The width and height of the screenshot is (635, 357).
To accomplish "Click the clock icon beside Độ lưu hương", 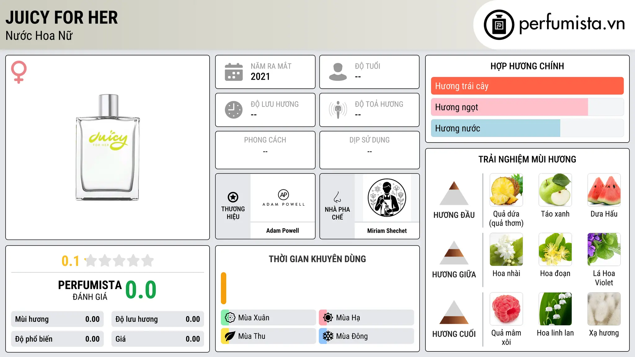I will [x=234, y=110].
